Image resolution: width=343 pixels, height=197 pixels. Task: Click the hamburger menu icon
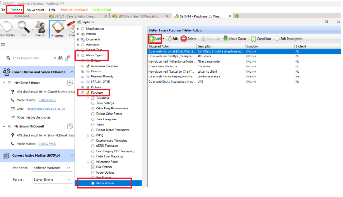[3, 44]
